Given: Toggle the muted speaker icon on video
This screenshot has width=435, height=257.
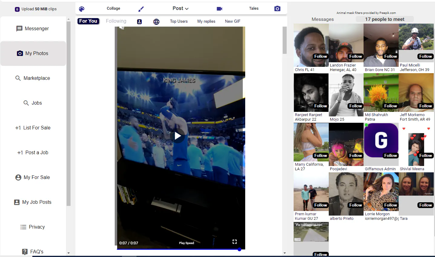Looking at the screenshot, I should [x=122, y=28].
